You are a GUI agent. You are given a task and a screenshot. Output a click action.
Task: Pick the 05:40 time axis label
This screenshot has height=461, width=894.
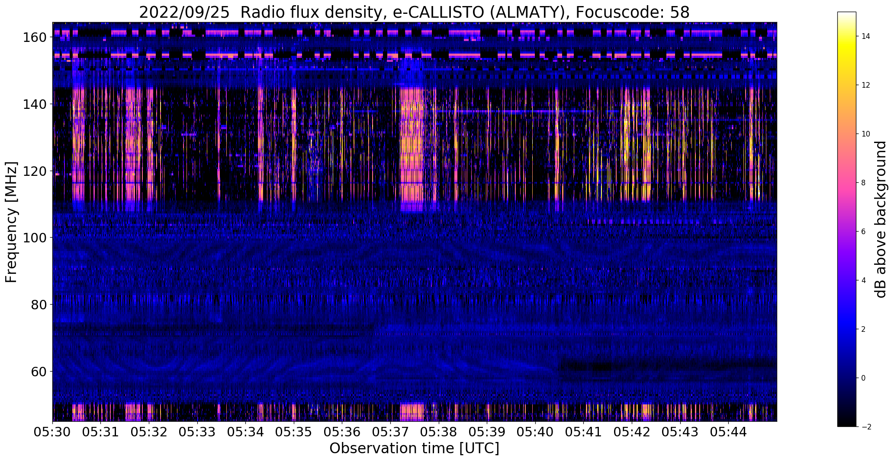click(x=535, y=432)
